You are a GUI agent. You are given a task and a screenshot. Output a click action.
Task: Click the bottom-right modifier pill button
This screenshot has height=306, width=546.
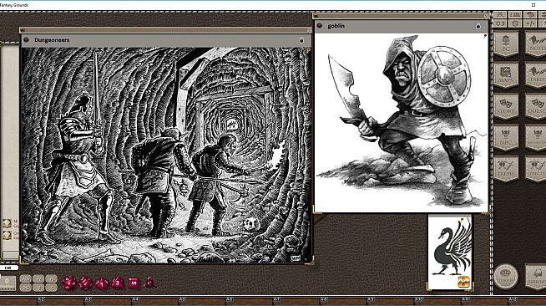pos(51,287)
